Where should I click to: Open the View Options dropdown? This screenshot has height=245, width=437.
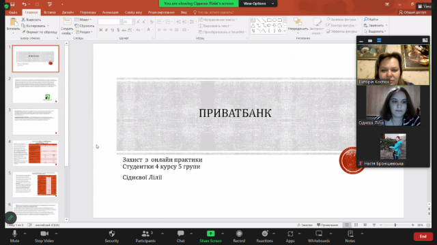click(x=258, y=3)
